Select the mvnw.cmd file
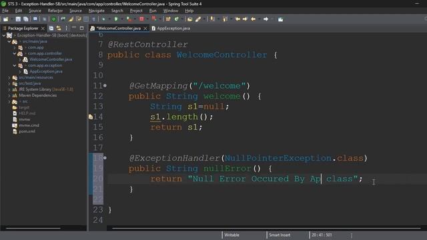427x240 pixels. pyautogui.click(x=29, y=125)
